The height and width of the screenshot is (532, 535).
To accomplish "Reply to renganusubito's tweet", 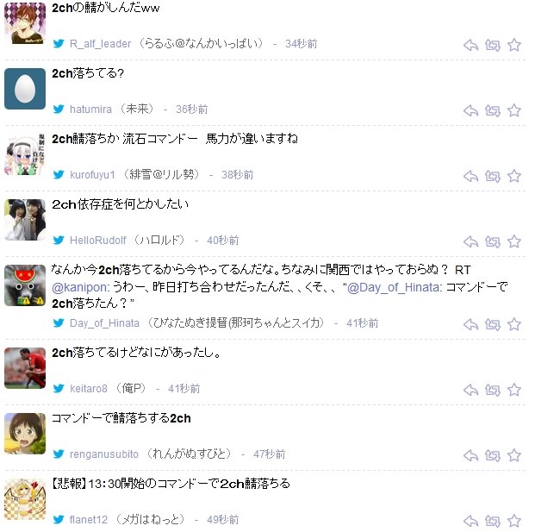I will point(470,455).
